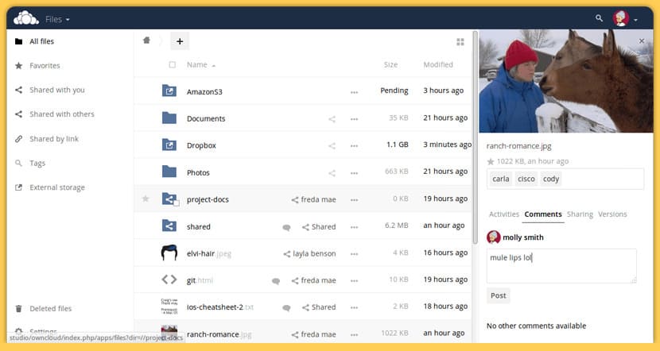Click freda mae share on project-docs

(313, 199)
